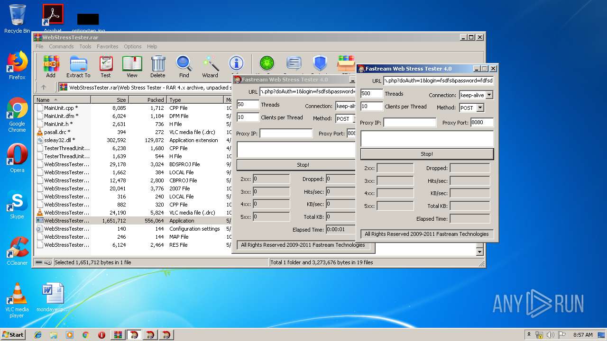Sort file list by Name column

(x=62, y=100)
